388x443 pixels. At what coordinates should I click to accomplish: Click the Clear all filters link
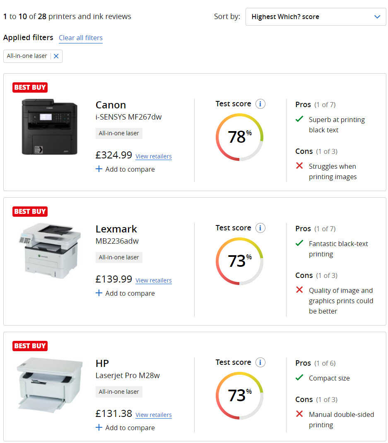pyautogui.click(x=81, y=38)
